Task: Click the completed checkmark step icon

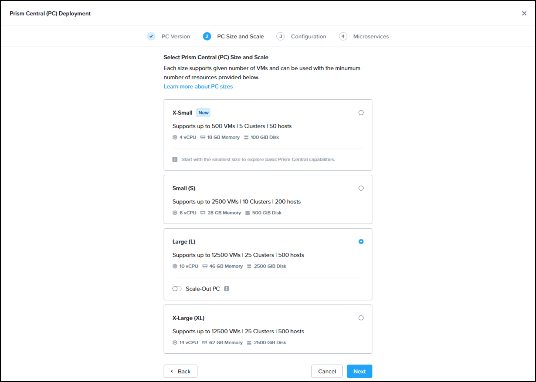Action: tap(151, 36)
